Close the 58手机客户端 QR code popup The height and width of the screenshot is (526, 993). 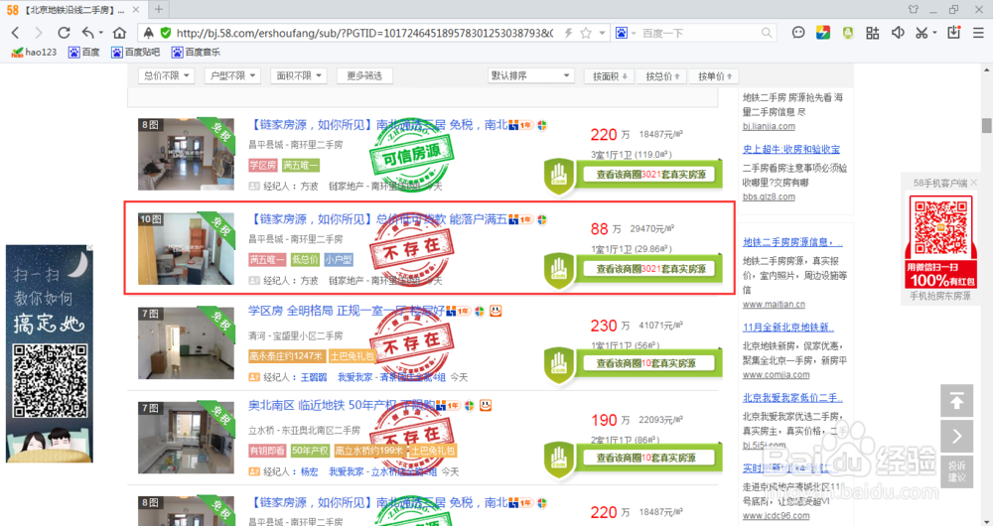pyautogui.click(x=973, y=183)
